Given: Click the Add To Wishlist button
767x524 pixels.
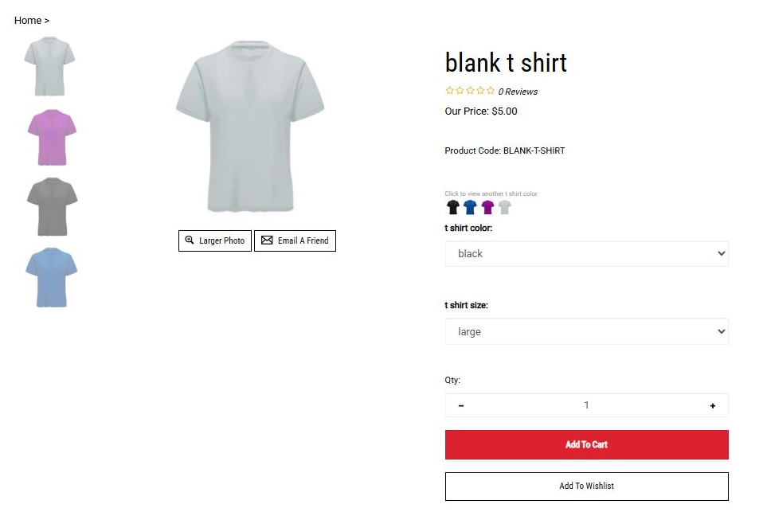Looking at the screenshot, I should (586, 486).
